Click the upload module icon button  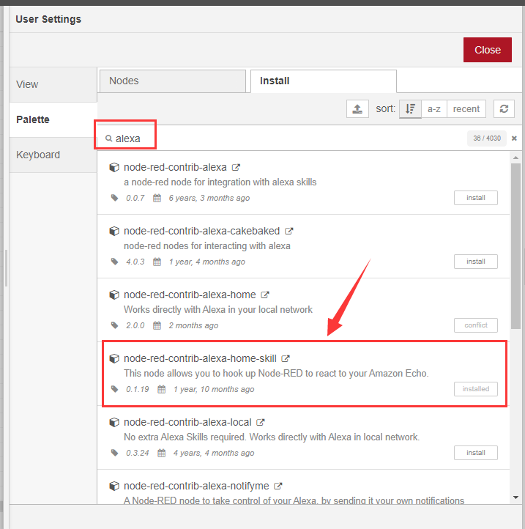(357, 109)
